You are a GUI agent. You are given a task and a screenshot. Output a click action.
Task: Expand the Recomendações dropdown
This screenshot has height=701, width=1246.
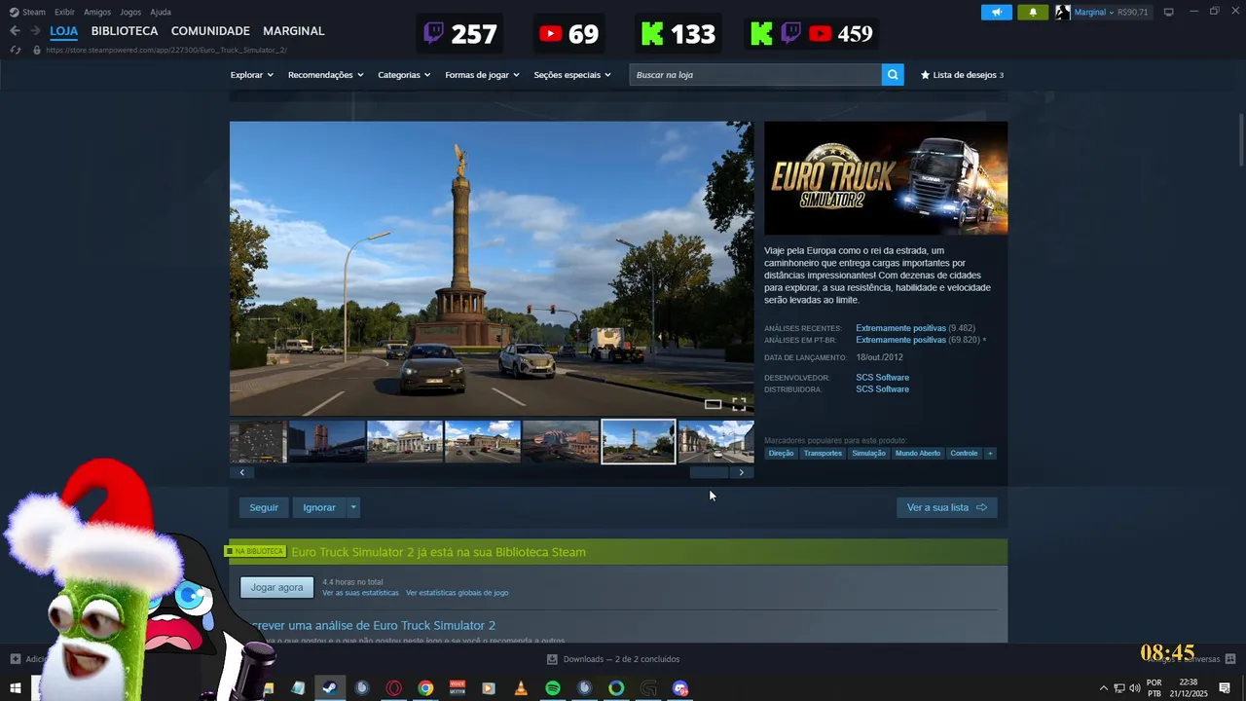point(325,75)
